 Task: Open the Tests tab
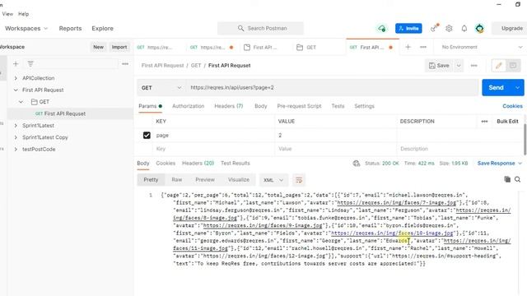tap(338, 106)
